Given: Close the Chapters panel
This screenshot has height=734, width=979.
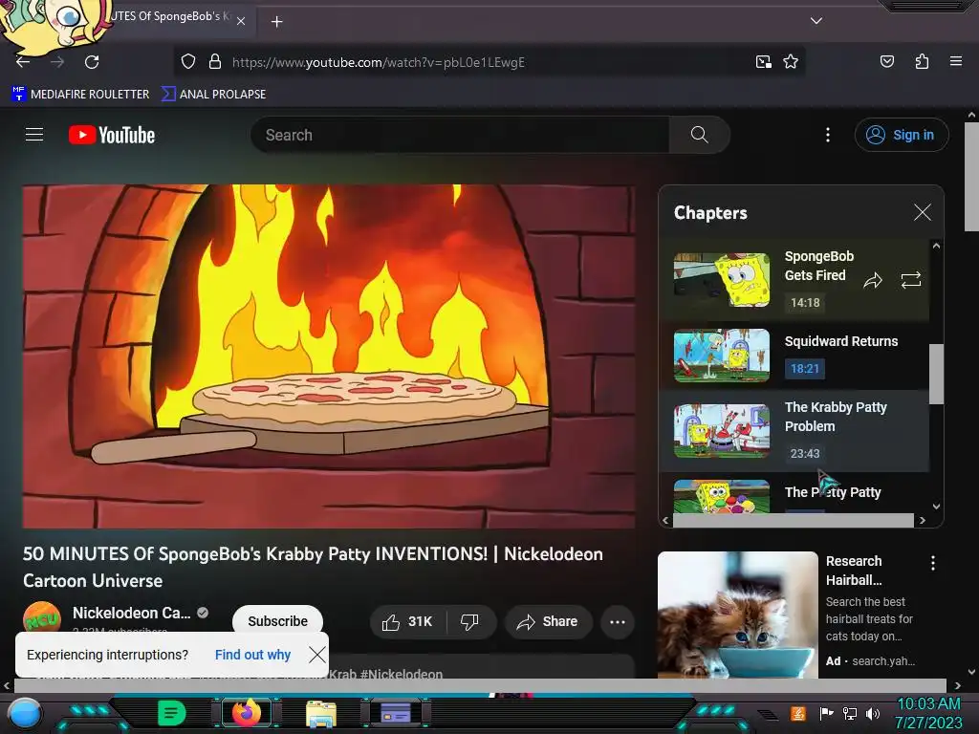Looking at the screenshot, I should click(923, 212).
